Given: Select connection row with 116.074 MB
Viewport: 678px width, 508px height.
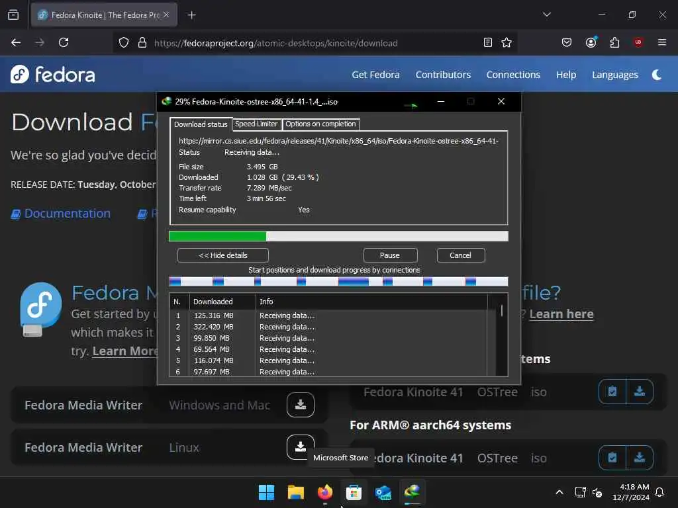Looking at the screenshot, I should point(328,360).
